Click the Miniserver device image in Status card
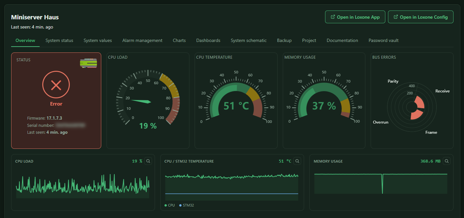This screenshot has width=464, height=218. coord(88,63)
